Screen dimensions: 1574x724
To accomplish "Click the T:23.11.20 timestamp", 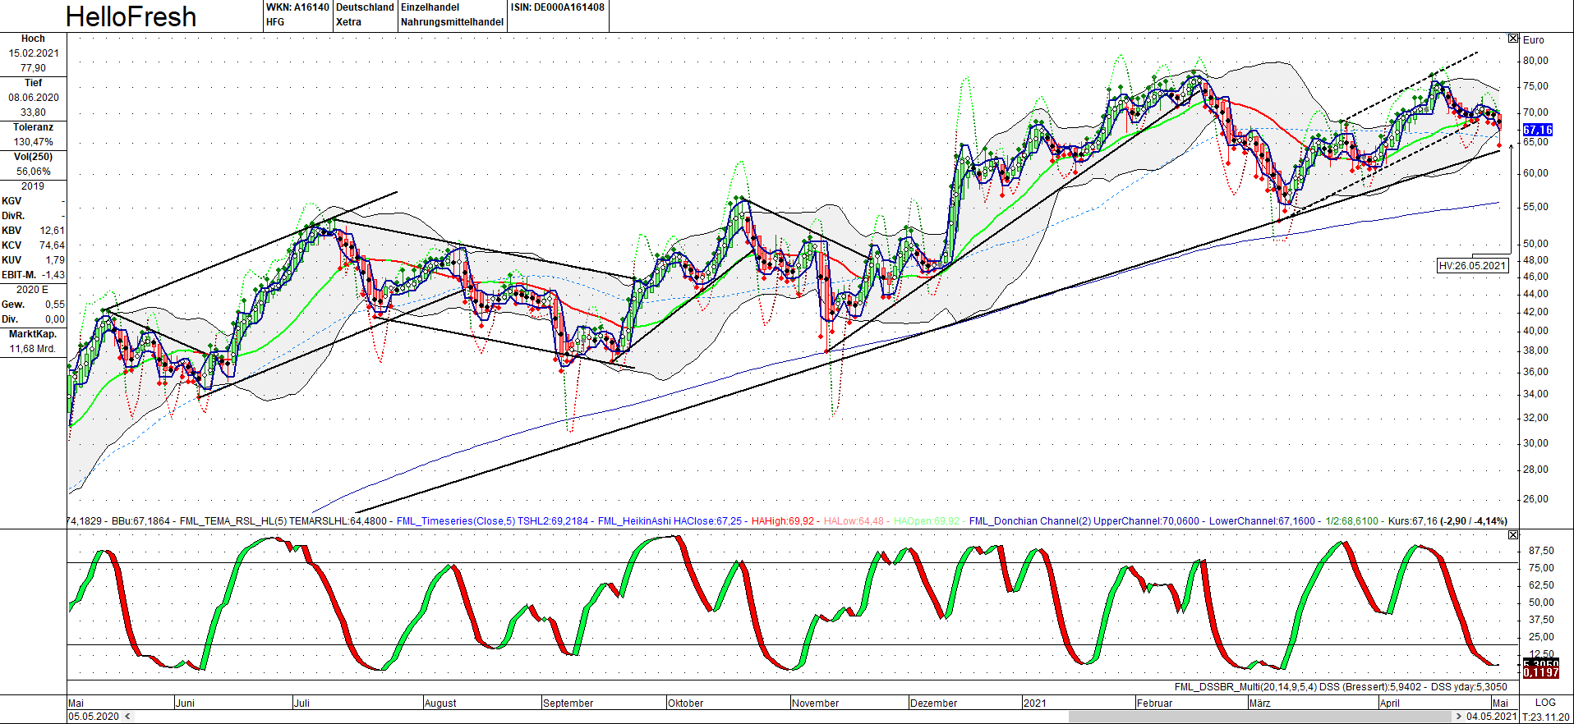I will point(1545,717).
